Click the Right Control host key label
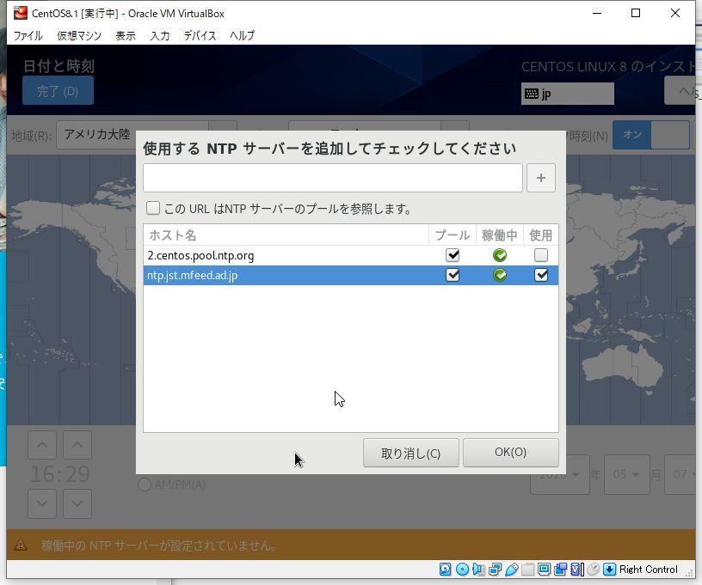The image size is (702, 585). (649, 569)
